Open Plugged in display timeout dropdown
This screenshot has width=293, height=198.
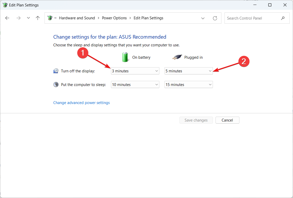click(188, 71)
